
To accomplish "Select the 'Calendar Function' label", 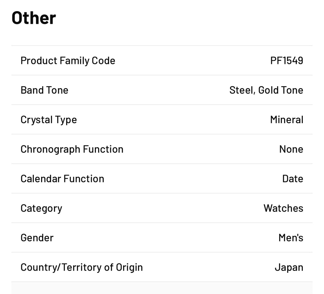I will coord(62,179).
